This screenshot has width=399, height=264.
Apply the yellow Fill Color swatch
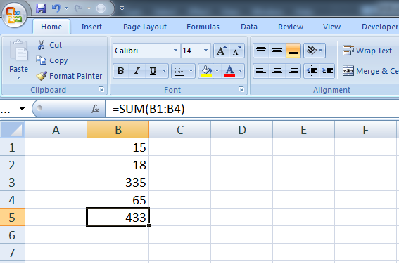206,71
